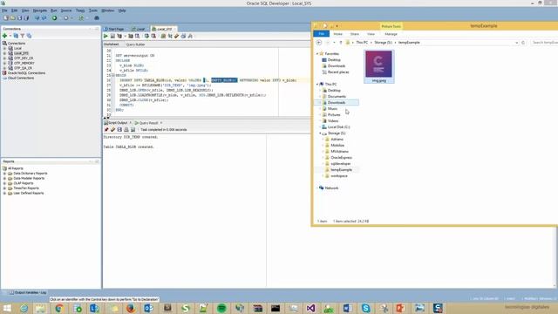Click the refresh connections icon
This screenshot has height=314, width=558.
pyautogui.click(x=16, y=36)
